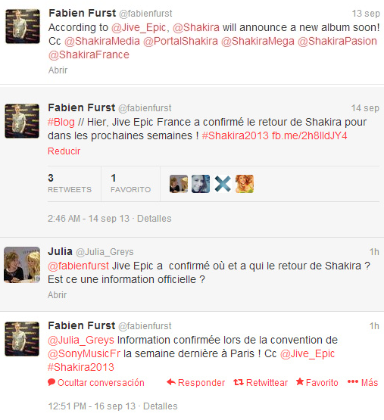
Task: Open Julia's profile picture
Action: pos(22,265)
